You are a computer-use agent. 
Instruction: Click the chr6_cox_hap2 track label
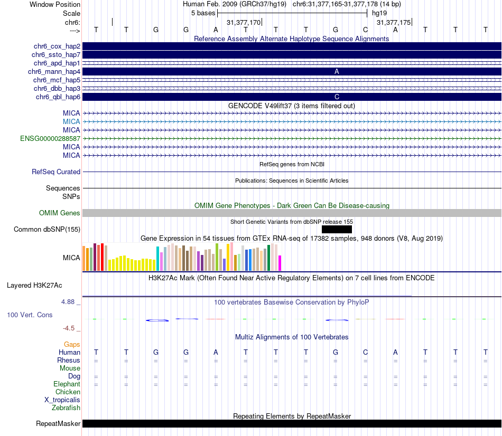click(57, 46)
